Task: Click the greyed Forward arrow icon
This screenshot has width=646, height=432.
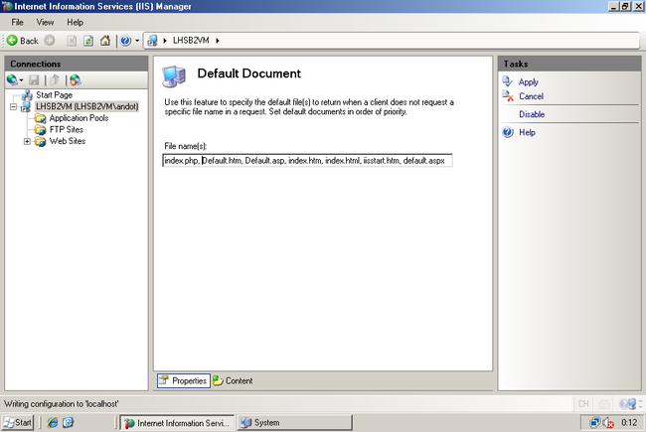Action: point(50,41)
